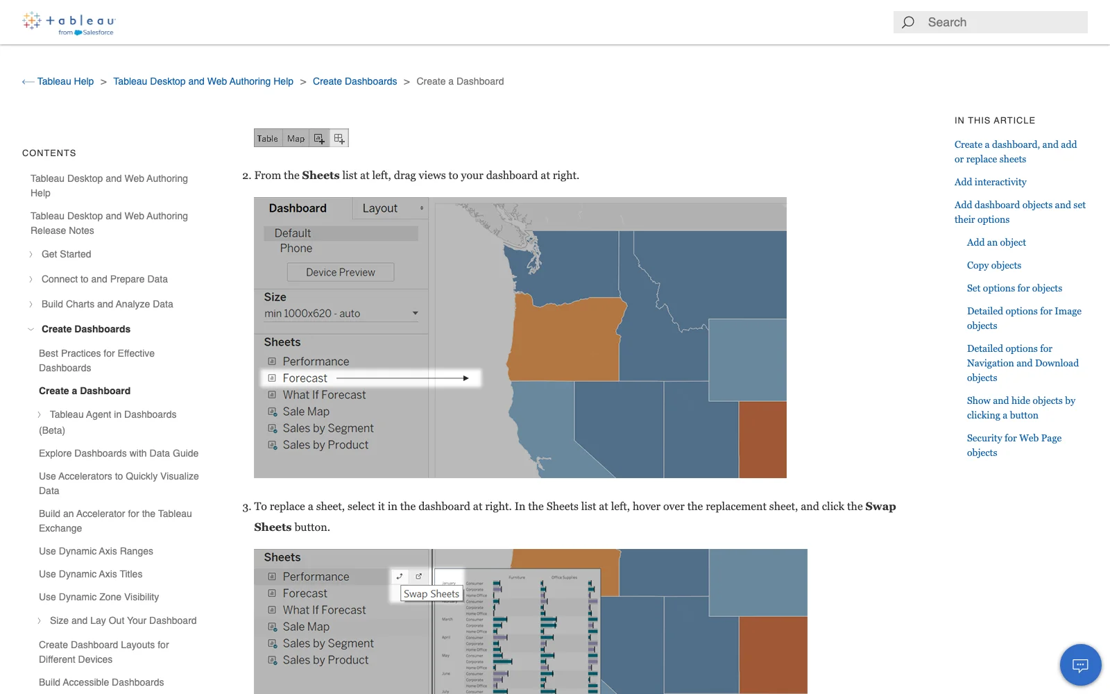Image resolution: width=1110 pixels, height=694 pixels.
Task: Jump to Copy objects section
Action: (x=994, y=265)
